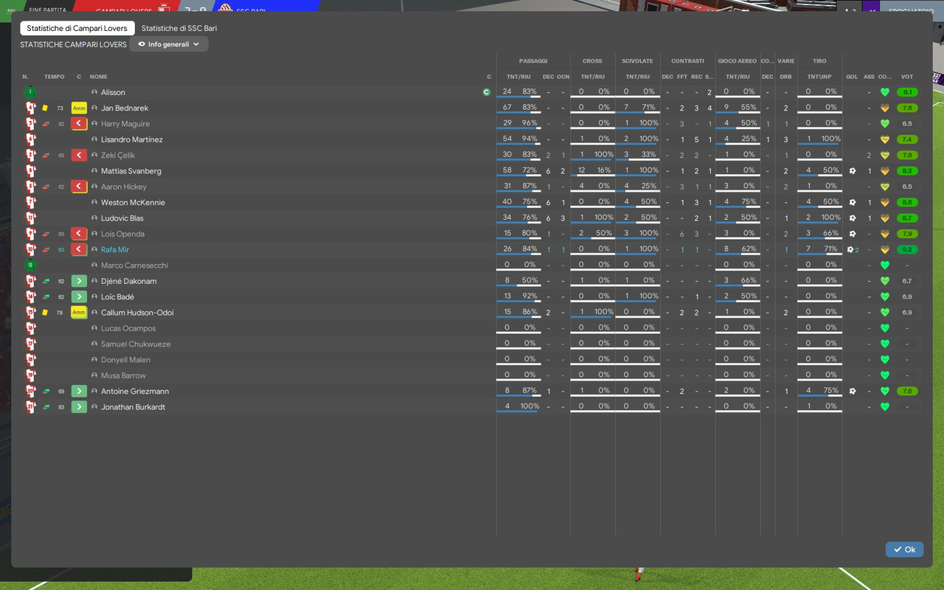Click the name Samuel Chukwueze in the list
Screen dimensions: 944x590
point(136,344)
